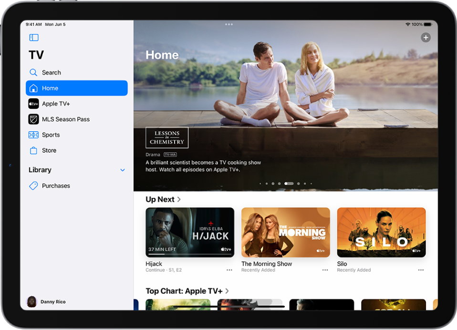Image resolution: width=457 pixels, height=330 pixels.
Task: Collapse the Library section
Action: tap(122, 170)
